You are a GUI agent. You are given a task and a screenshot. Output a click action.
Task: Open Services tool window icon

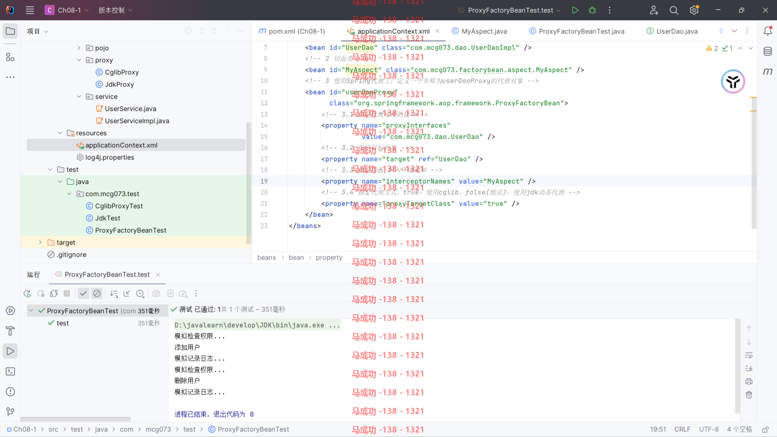[11, 311]
